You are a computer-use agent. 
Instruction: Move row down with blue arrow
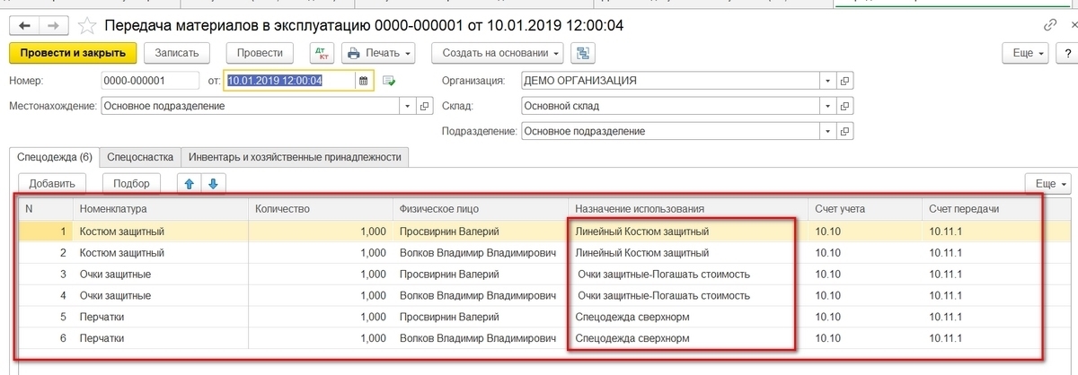click(213, 183)
